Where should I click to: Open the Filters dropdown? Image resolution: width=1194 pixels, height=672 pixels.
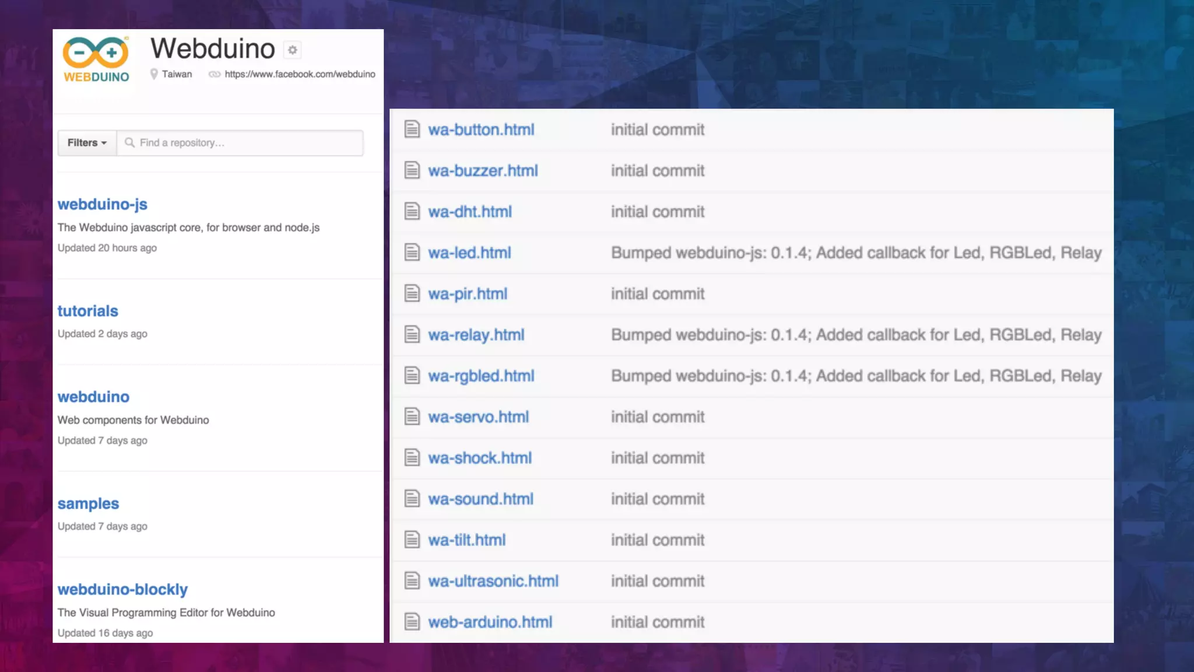click(x=87, y=143)
